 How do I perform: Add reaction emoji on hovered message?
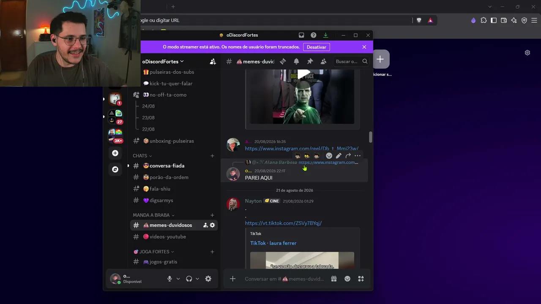(329, 156)
